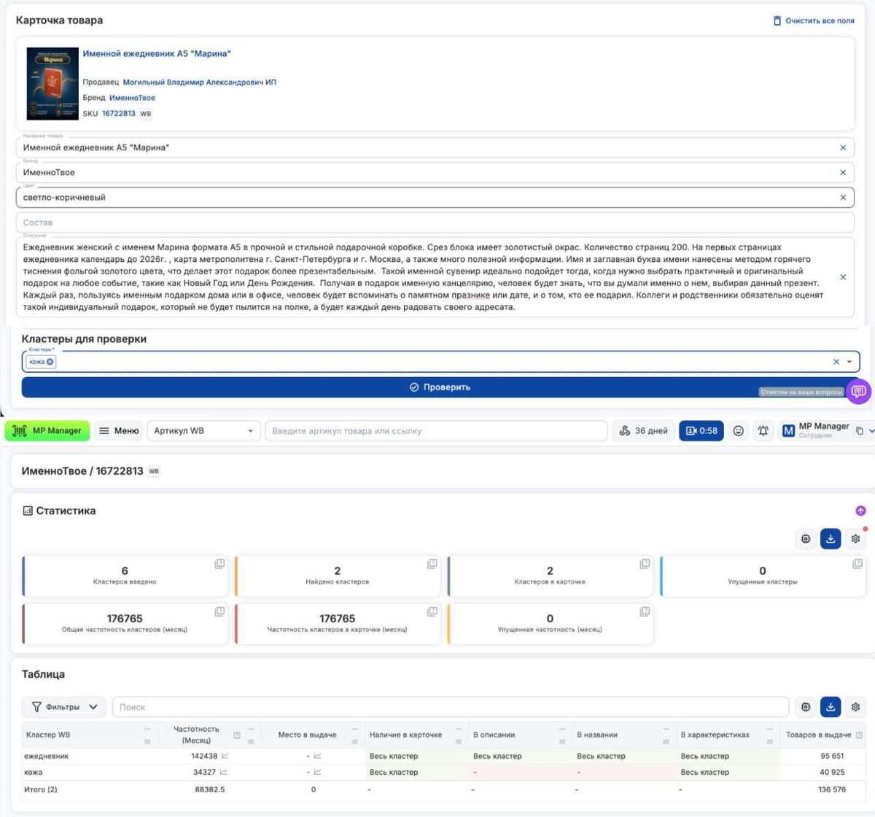The image size is (875, 817).
Task: Clear the product name field with its X
Action: [843, 147]
